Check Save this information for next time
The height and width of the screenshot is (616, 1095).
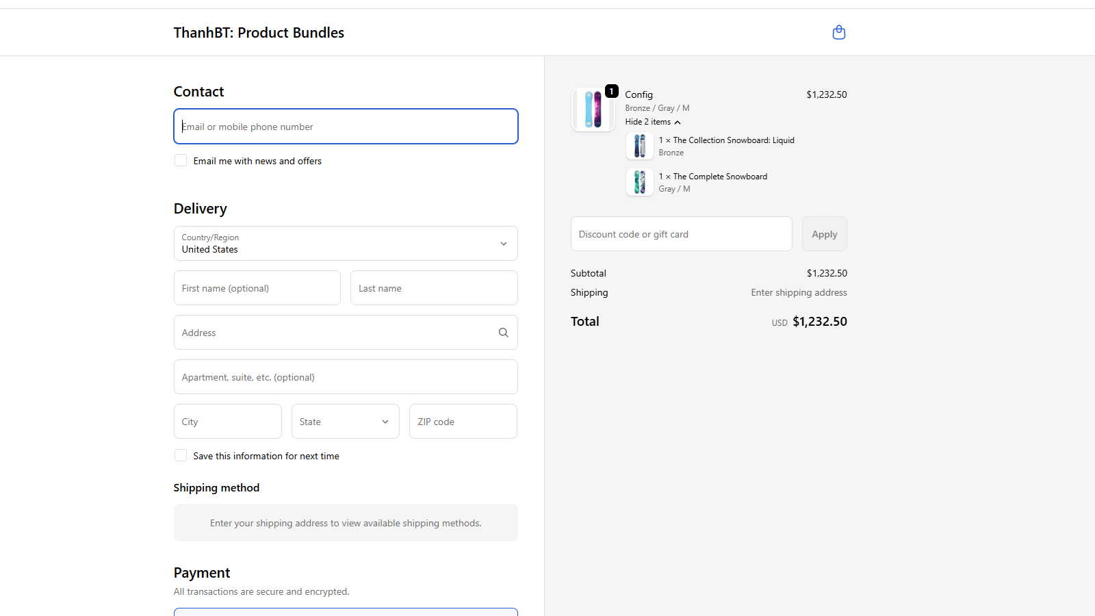click(x=181, y=455)
